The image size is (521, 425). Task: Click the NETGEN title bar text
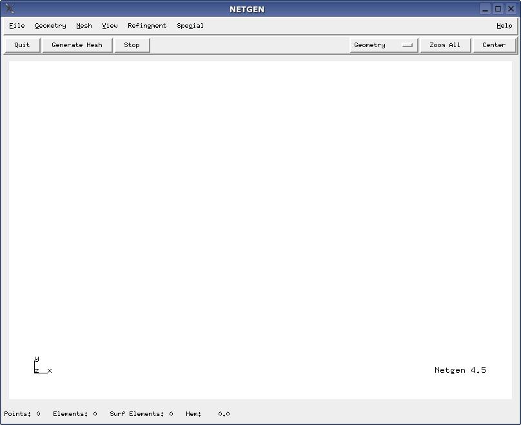[247, 9]
